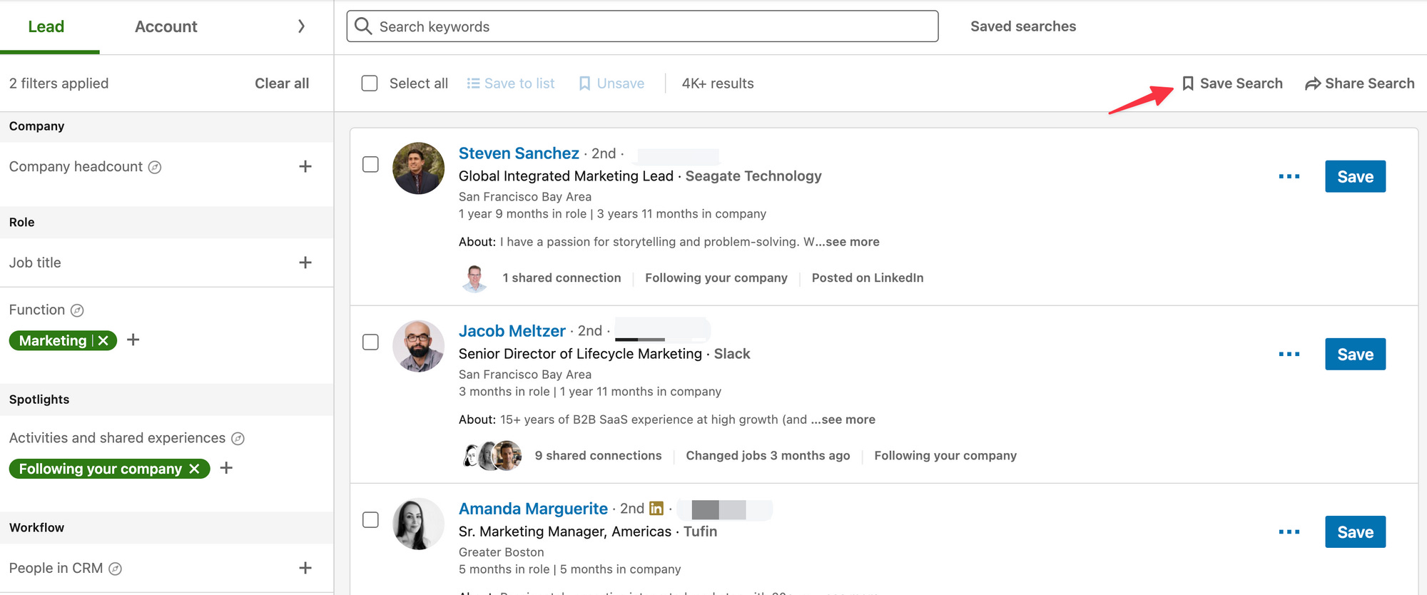
Task: Click in the Search keywords field
Action: click(642, 26)
